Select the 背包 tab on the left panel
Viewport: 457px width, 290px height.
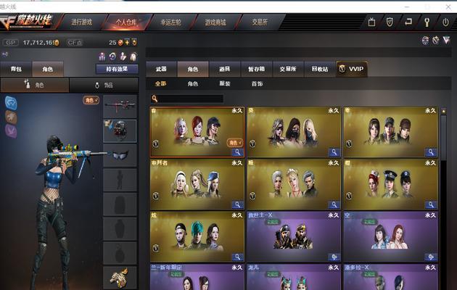(x=16, y=69)
